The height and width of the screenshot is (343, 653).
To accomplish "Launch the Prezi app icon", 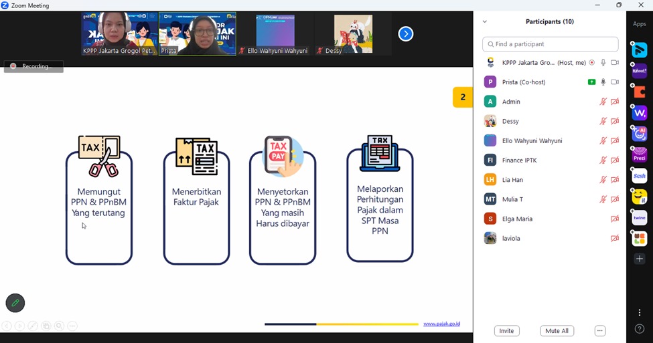I will tap(640, 155).
